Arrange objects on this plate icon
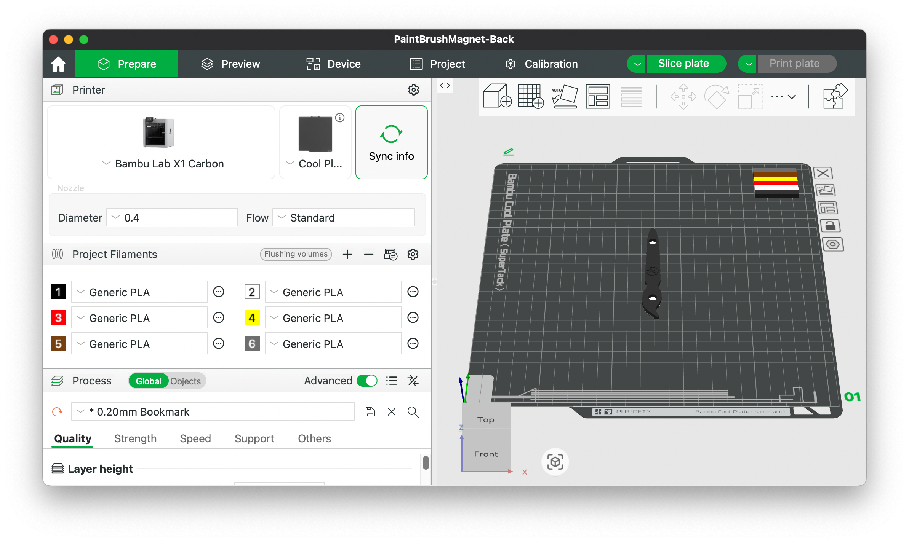909x542 pixels. 827,208
